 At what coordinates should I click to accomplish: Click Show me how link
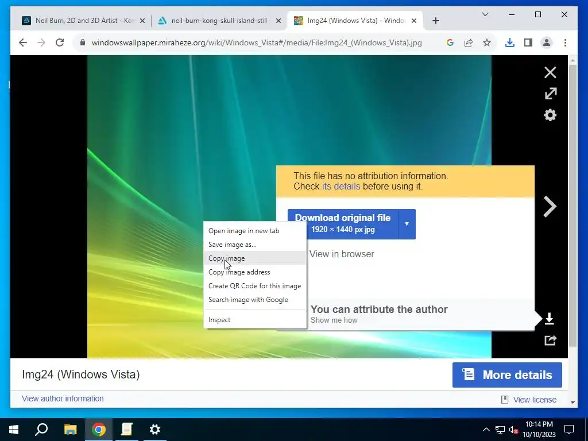pos(334,320)
